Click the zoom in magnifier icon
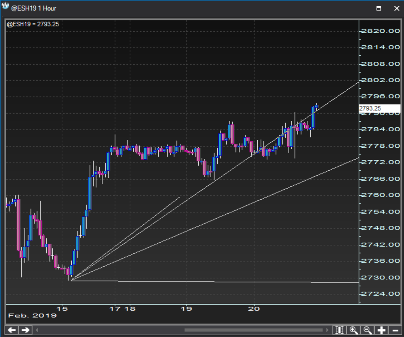The image size is (404, 337). (353, 330)
